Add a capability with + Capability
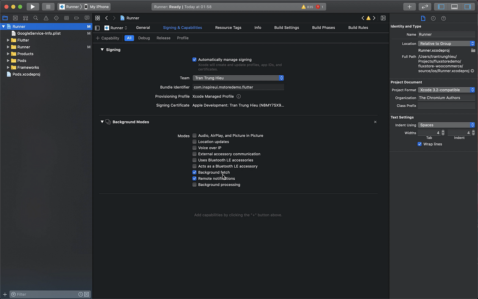Screen dimensions: 478x299 108,38
